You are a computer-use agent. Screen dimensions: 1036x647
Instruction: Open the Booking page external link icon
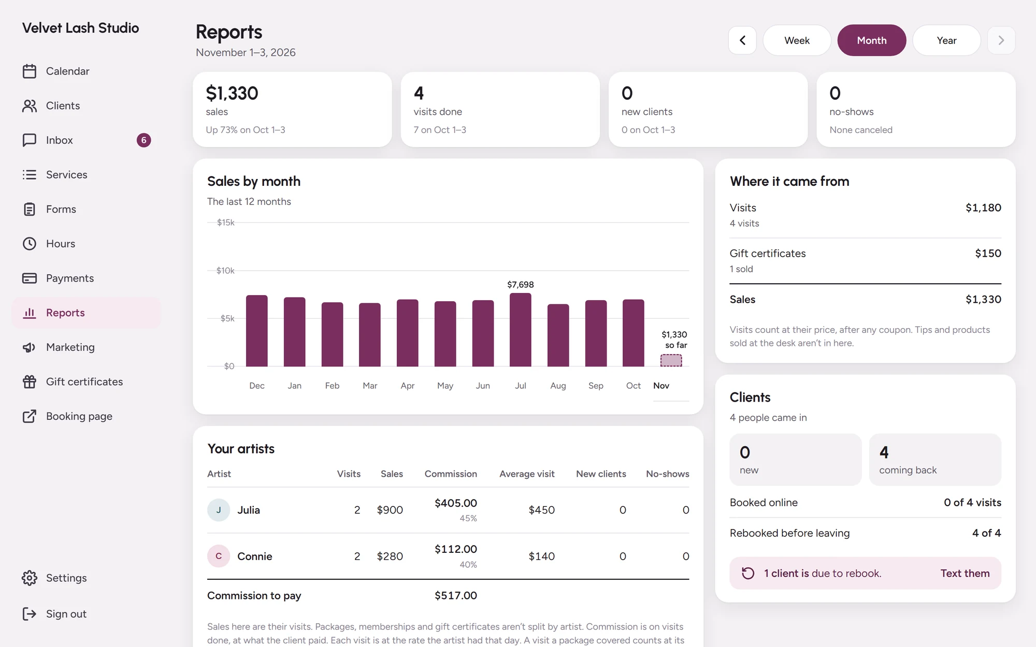tap(30, 416)
